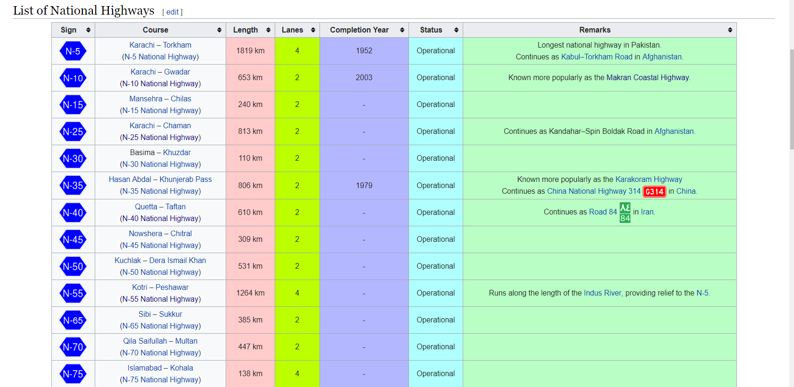Open the Kuchlak link
Viewport: 794px width, 387px height.
[128, 260]
